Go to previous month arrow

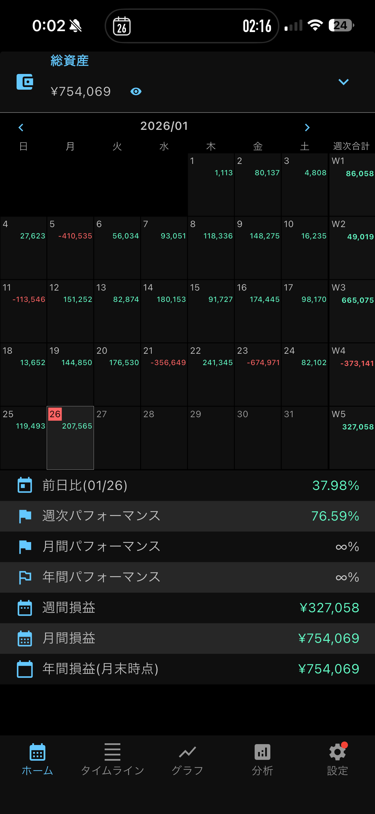coord(21,127)
